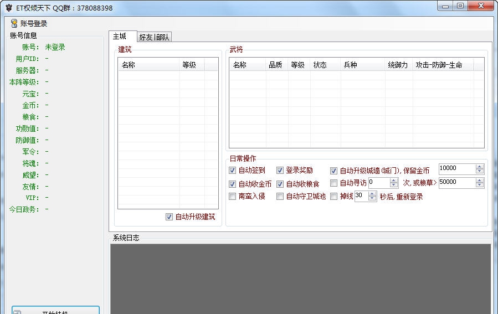Click the 开始挂机 button at bottom left

(x=55, y=311)
